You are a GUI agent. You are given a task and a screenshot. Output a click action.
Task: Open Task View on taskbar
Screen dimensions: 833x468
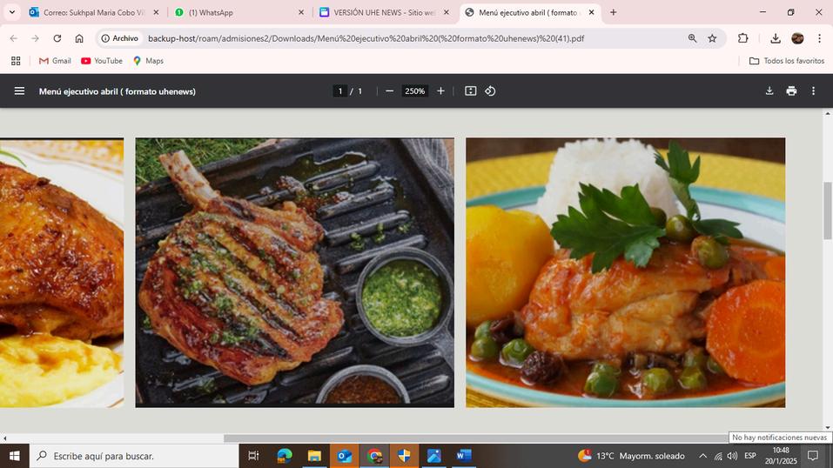point(253,456)
